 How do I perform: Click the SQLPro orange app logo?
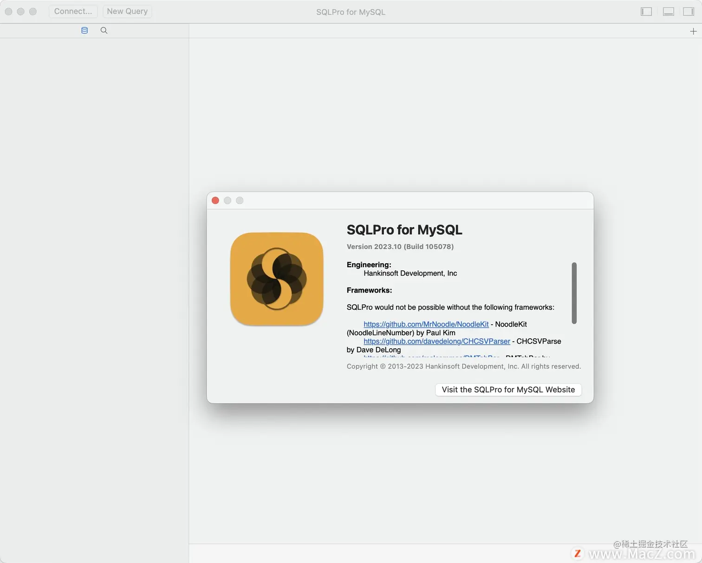pyautogui.click(x=277, y=279)
